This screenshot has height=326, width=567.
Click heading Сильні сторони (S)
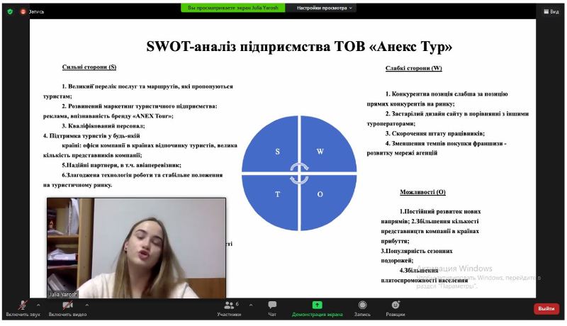click(x=89, y=67)
